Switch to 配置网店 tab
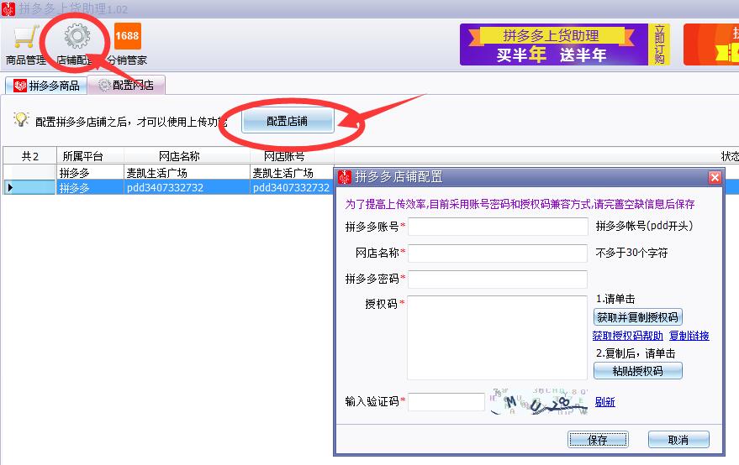 tap(126, 85)
